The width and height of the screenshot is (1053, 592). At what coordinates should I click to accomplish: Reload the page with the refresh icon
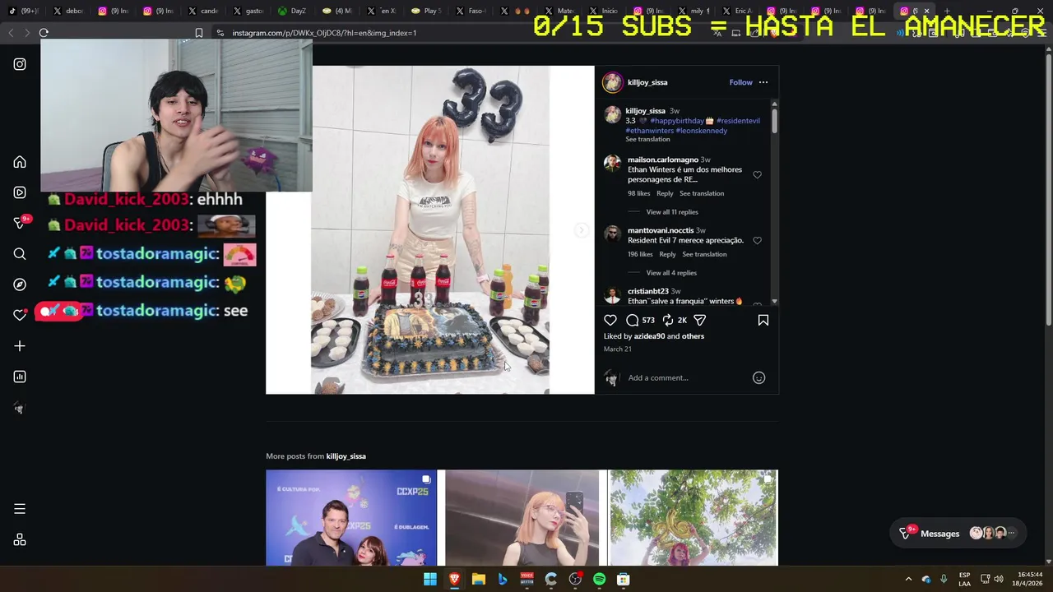pyautogui.click(x=44, y=33)
